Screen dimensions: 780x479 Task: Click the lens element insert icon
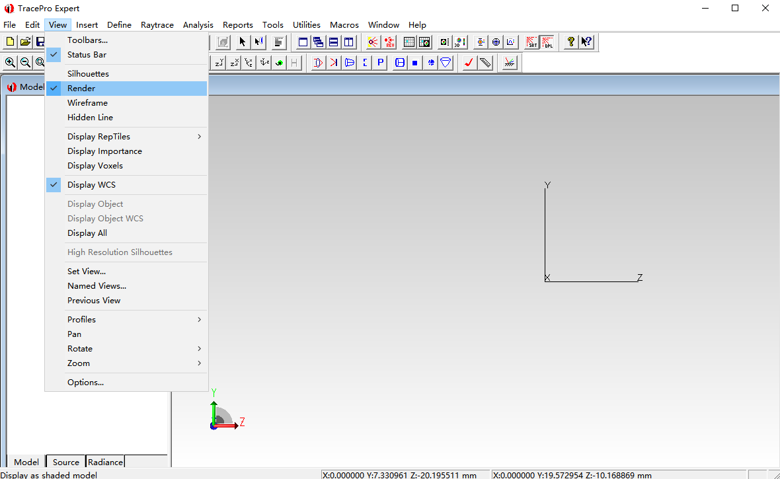(319, 63)
